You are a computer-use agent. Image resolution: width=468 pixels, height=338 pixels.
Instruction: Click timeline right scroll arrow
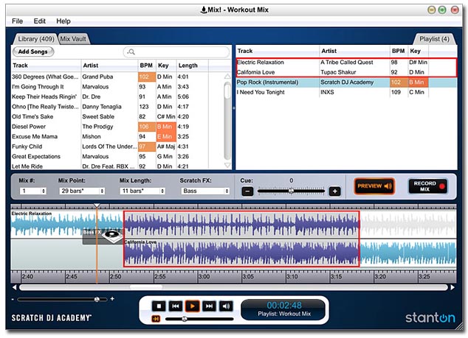click(452, 287)
